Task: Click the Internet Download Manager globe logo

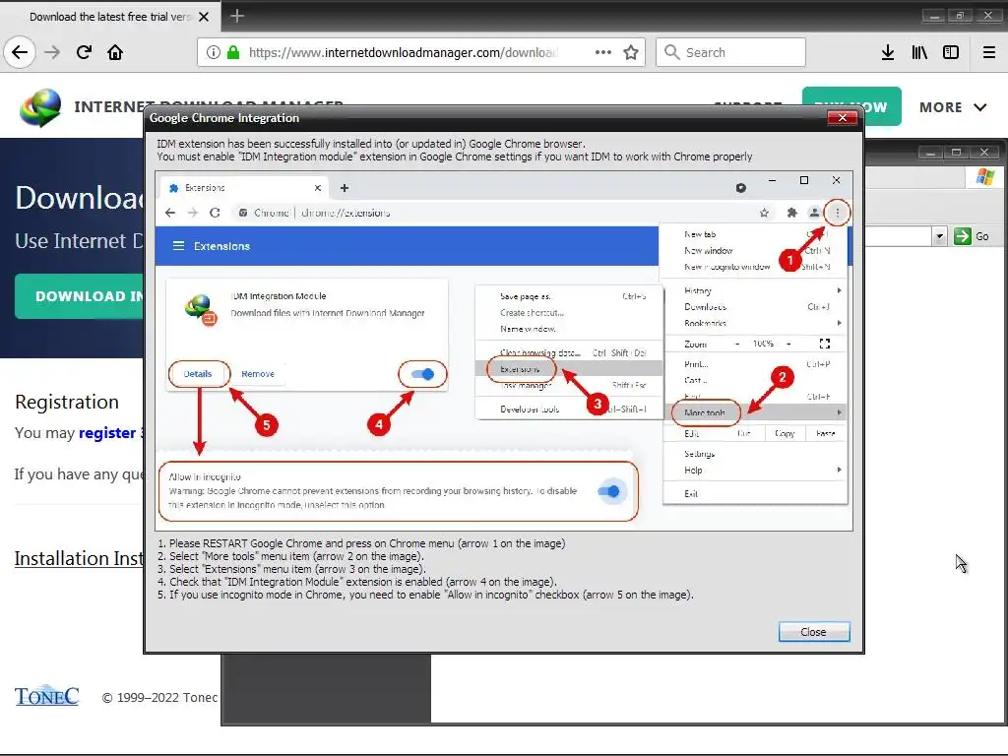Action: 39,107
